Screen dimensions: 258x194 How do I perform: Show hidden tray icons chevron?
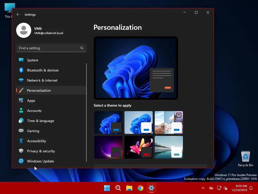(203, 188)
